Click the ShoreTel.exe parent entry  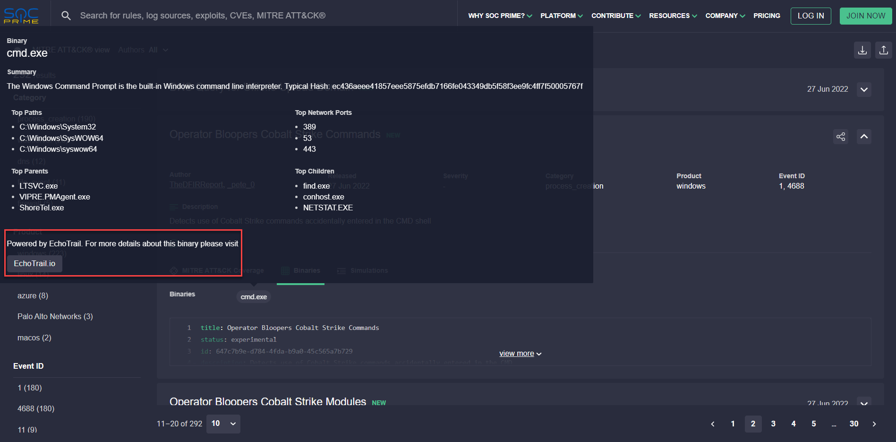[42, 208]
